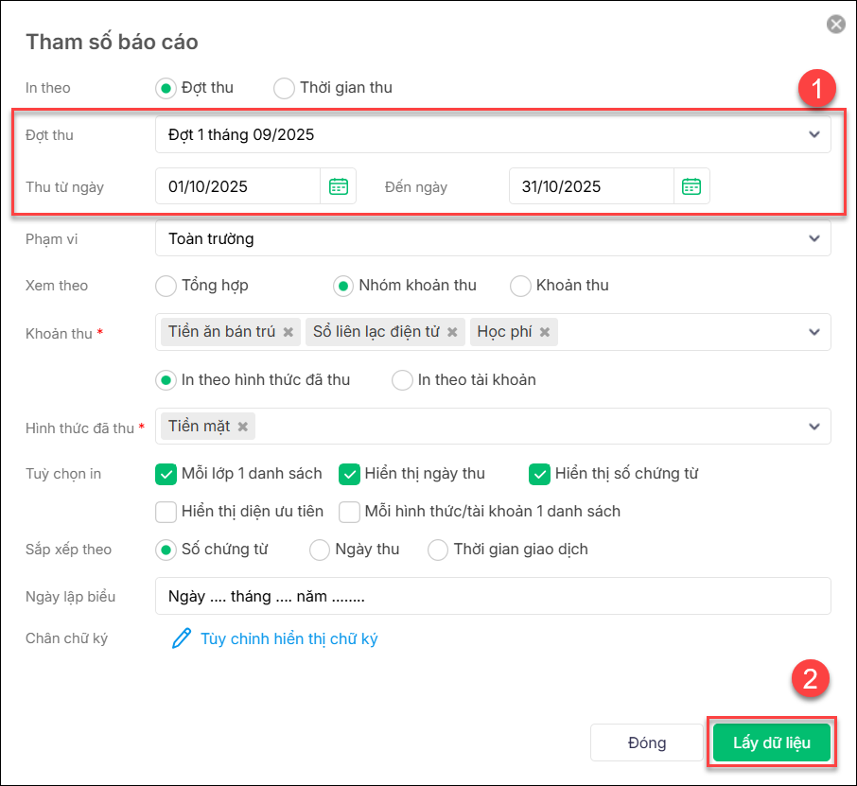Remove the 'Sổ liên lạc điện tử' tag

452,332
